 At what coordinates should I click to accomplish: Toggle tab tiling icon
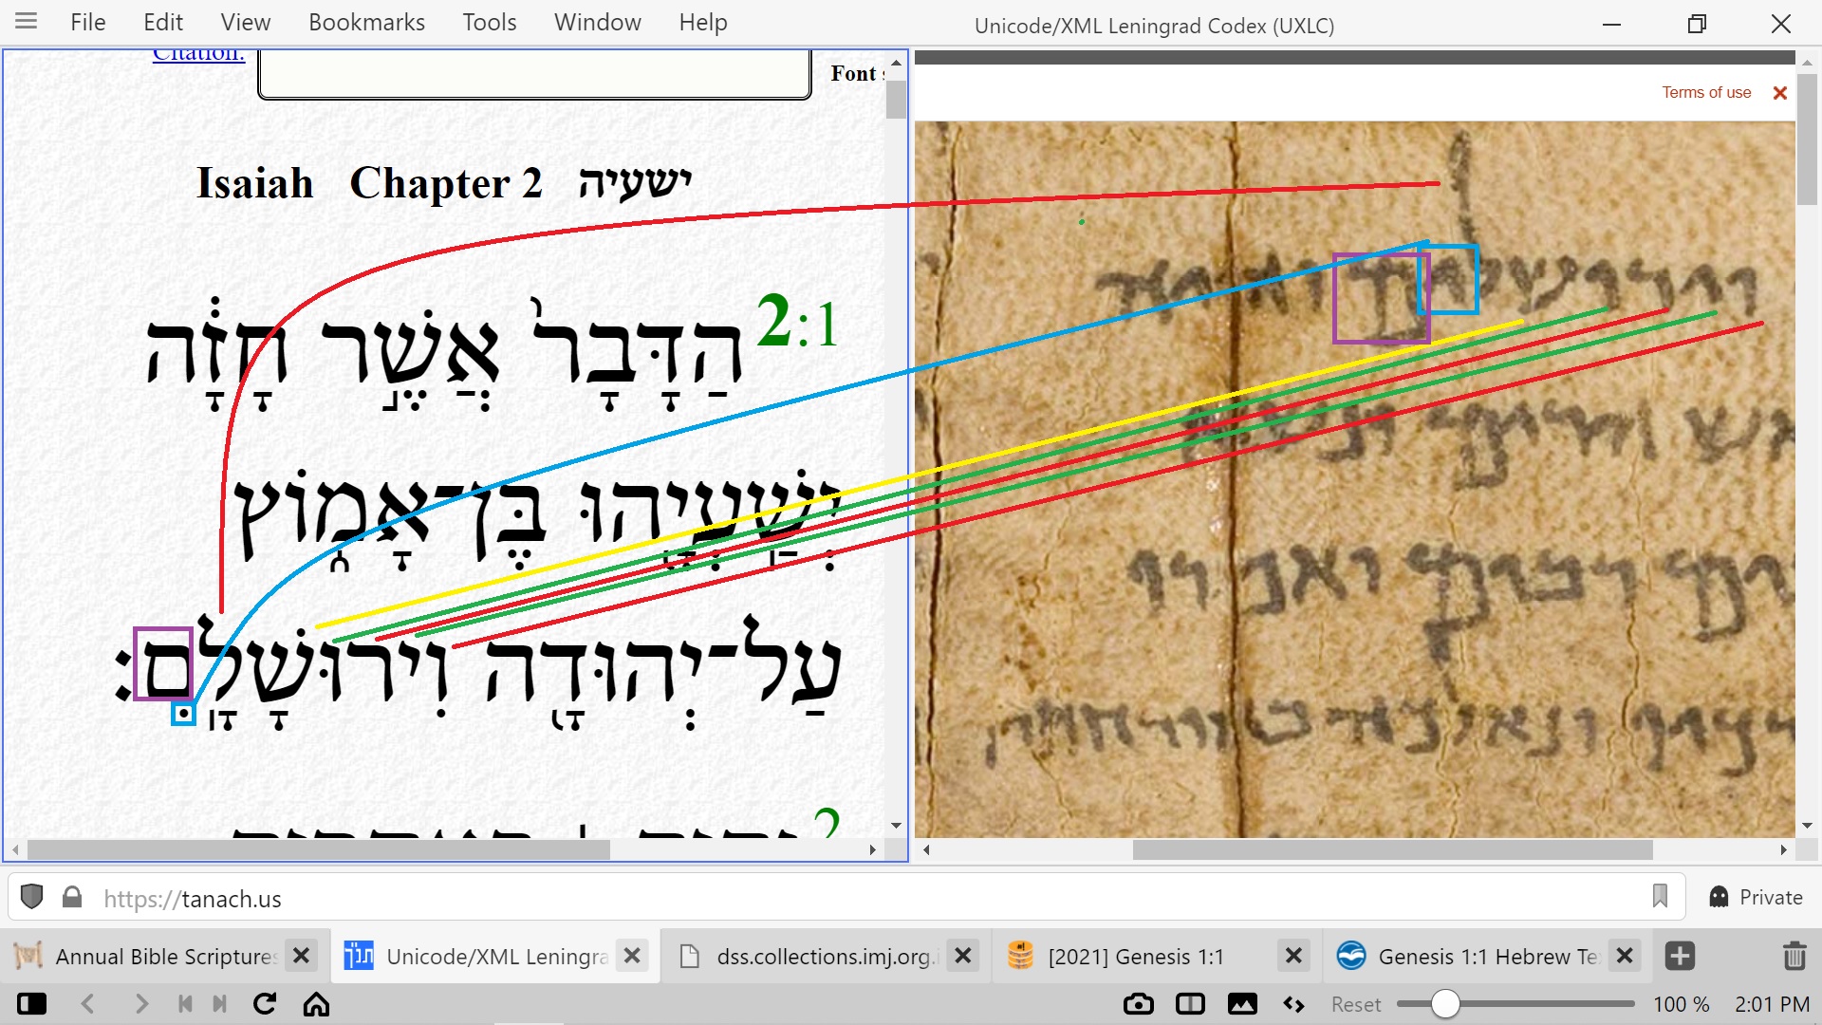click(1190, 1004)
